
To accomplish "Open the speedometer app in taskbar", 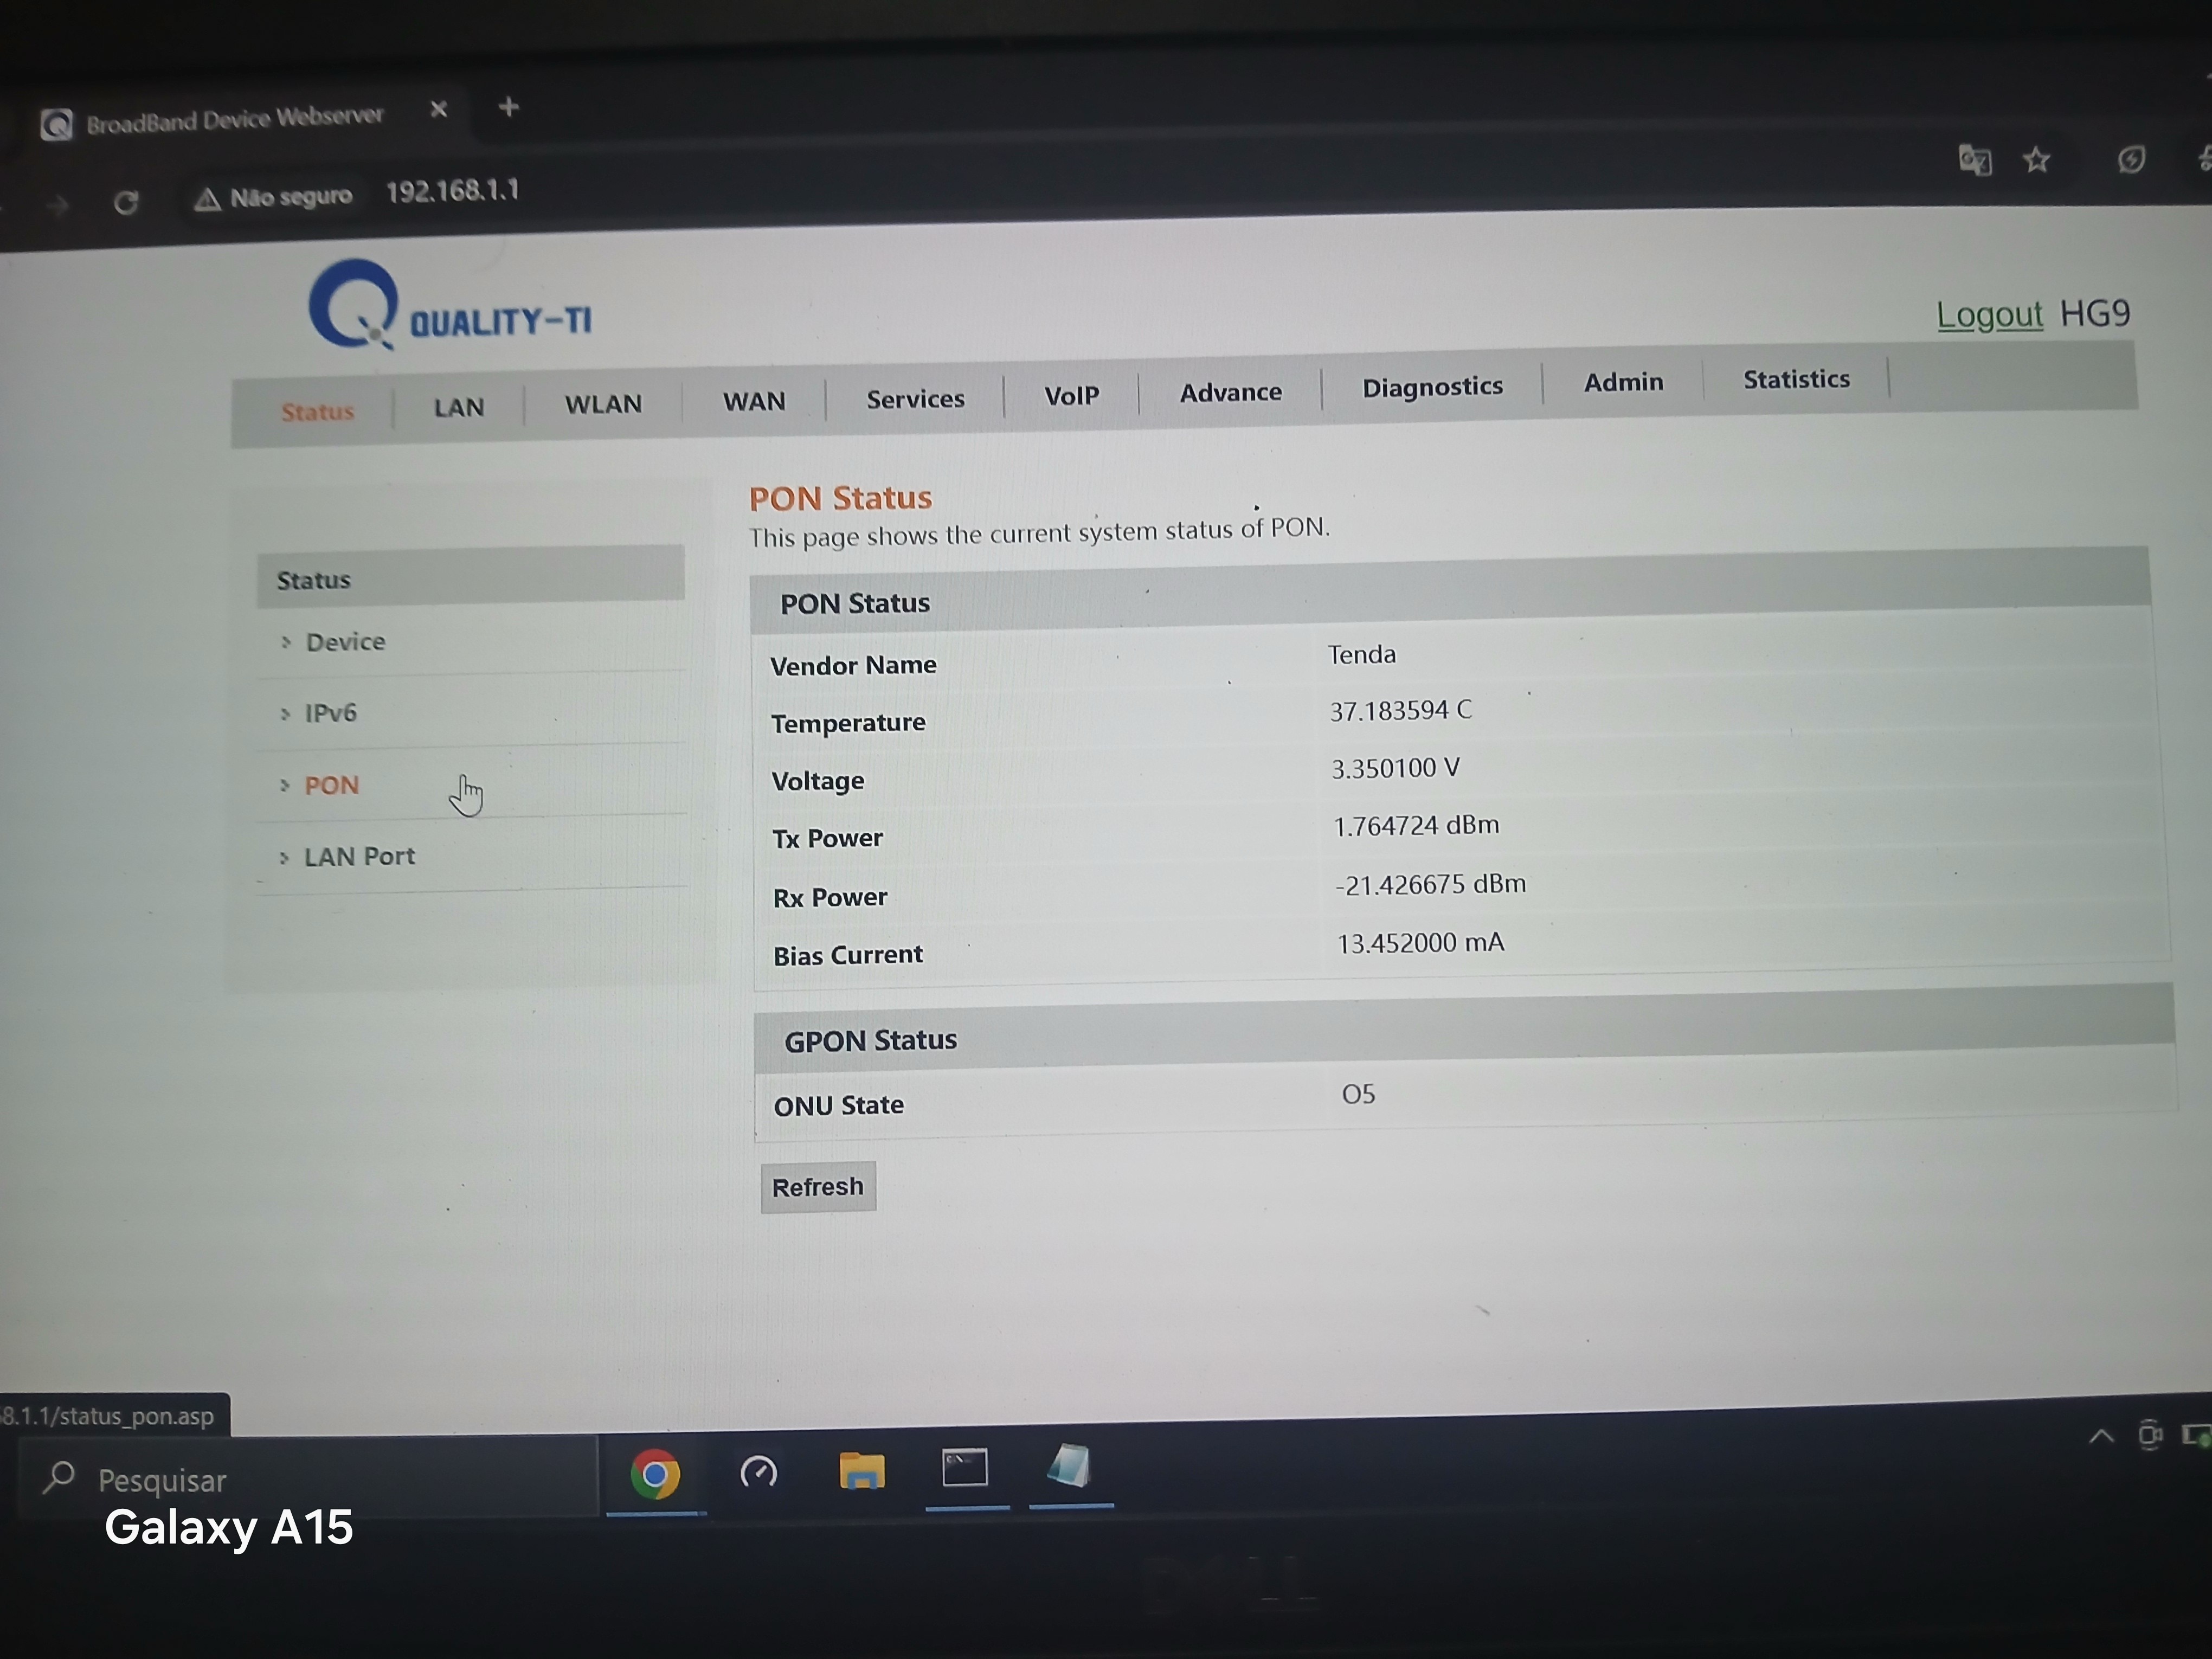I will (758, 1472).
